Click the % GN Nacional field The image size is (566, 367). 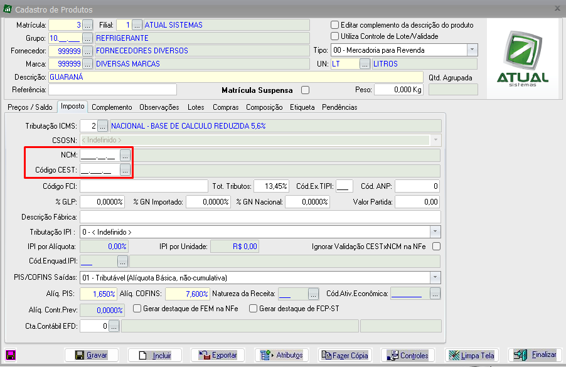307,202
